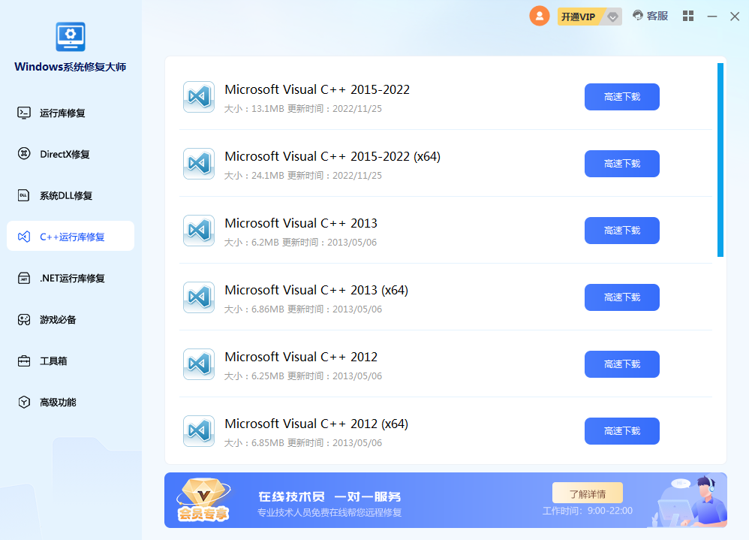
Task: Click the user avatar icon
Action: pyautogui.click(x=540, y=16)
